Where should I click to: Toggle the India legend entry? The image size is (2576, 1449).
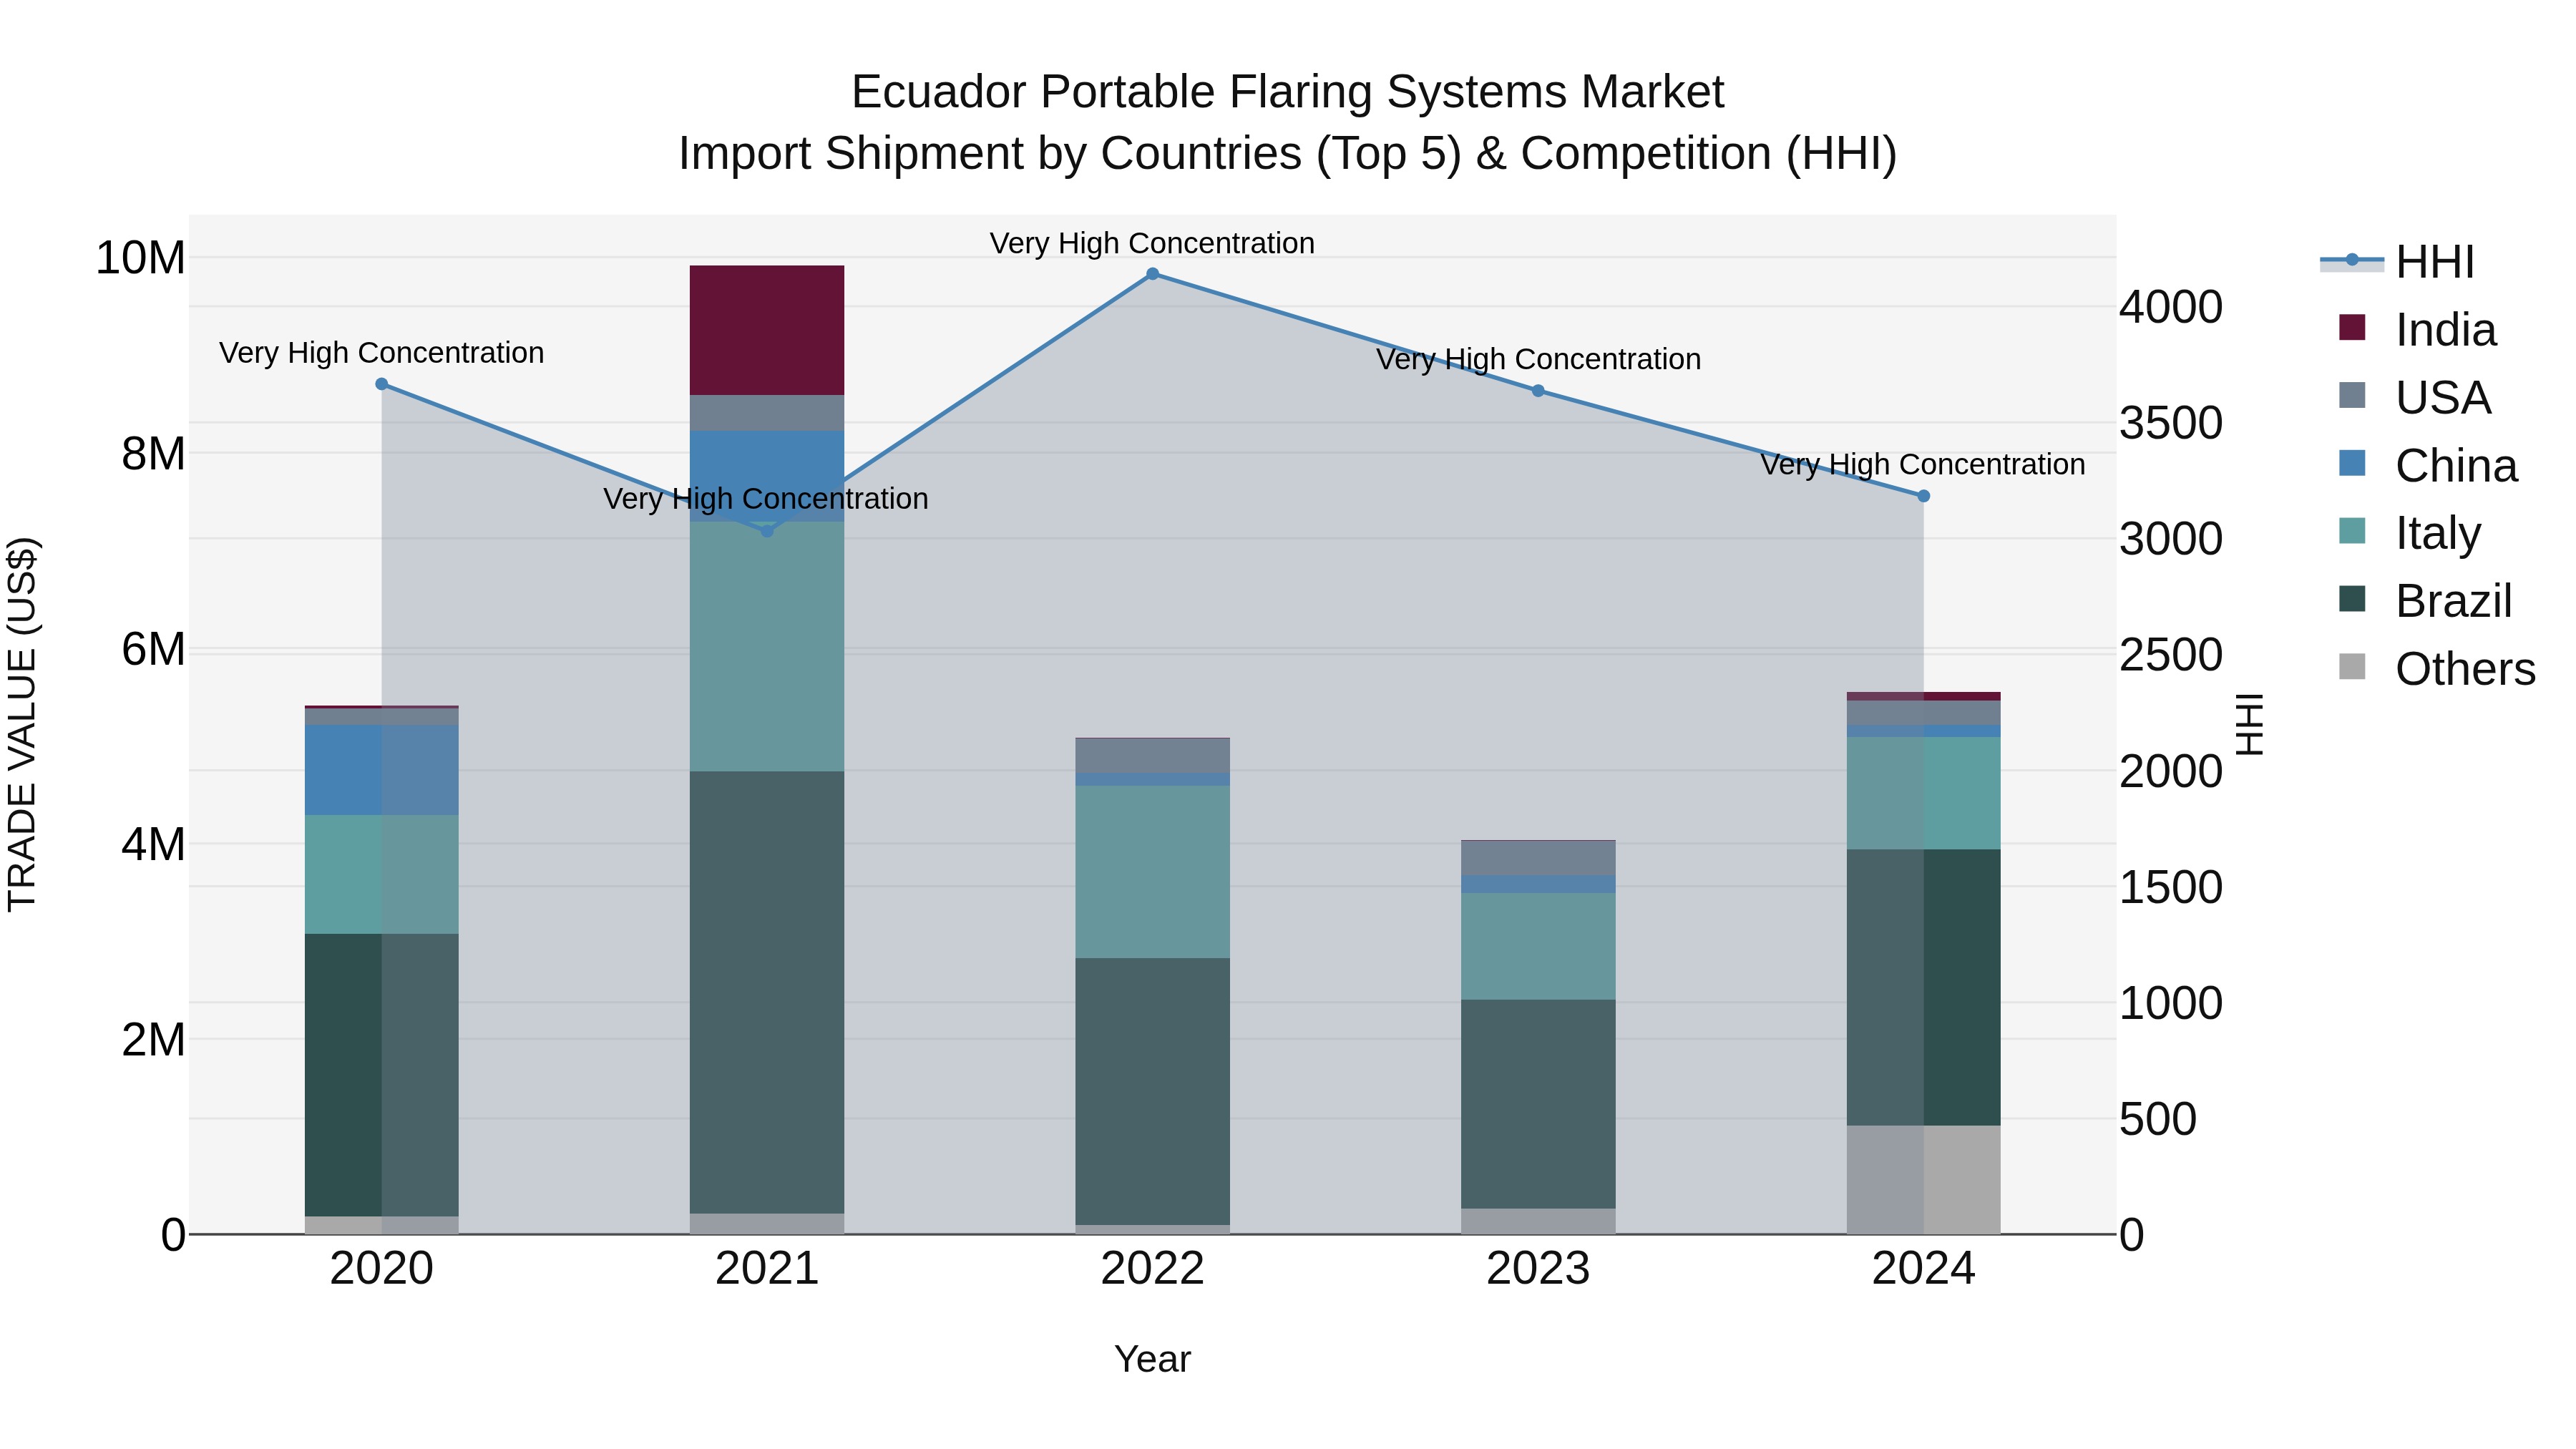(x=2417, y=329)
